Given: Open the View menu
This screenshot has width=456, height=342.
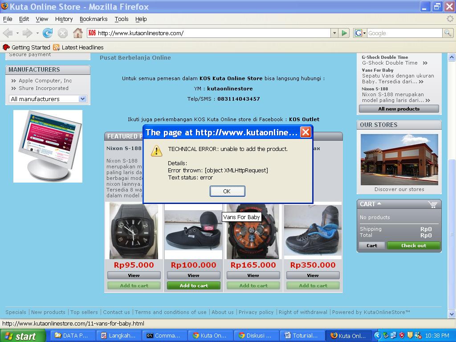Looking at the screenshot, I should (42, 19).
